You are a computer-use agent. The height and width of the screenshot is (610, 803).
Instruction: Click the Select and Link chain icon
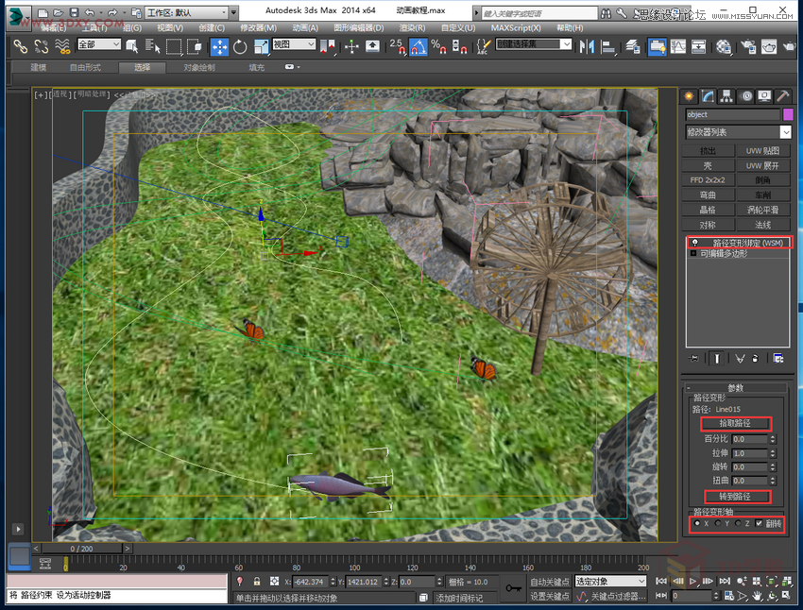[x=20, y=46]
